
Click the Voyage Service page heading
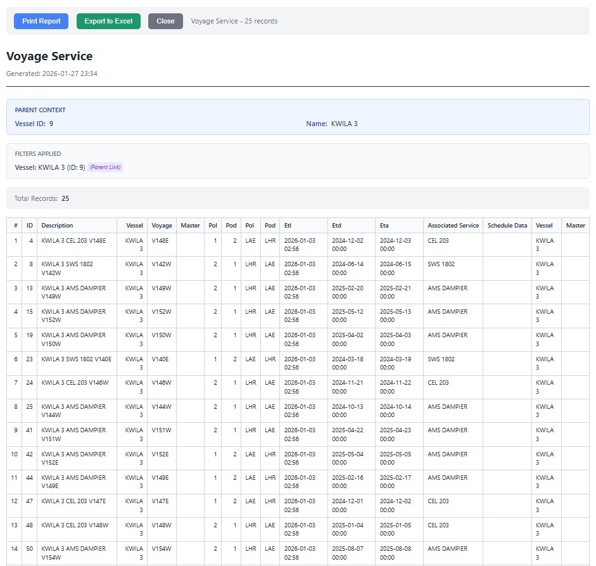coord(49,56)
